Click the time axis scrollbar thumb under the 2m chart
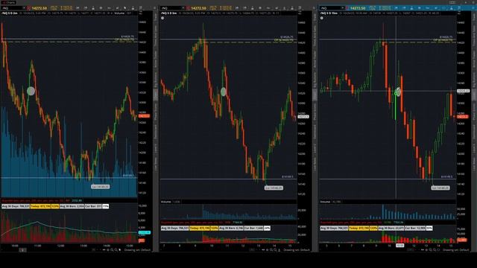This screenshot has height=268, width=477. tap(22, 250)
